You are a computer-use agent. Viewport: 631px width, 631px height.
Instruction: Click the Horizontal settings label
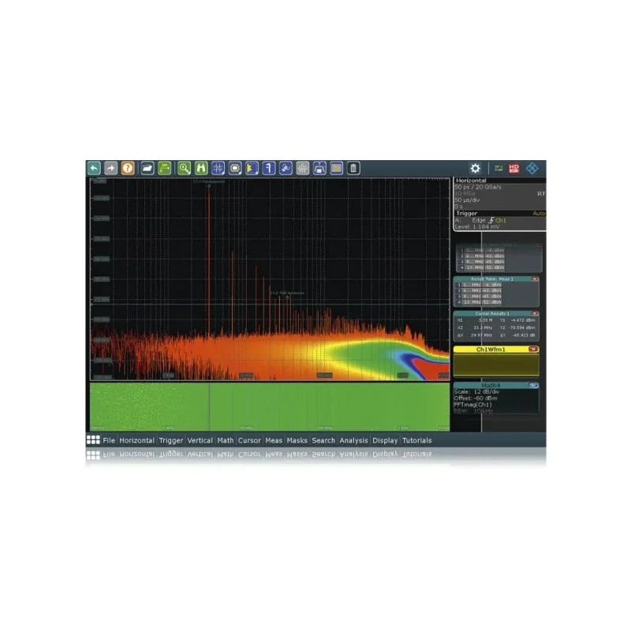click(x=471, y=181)
